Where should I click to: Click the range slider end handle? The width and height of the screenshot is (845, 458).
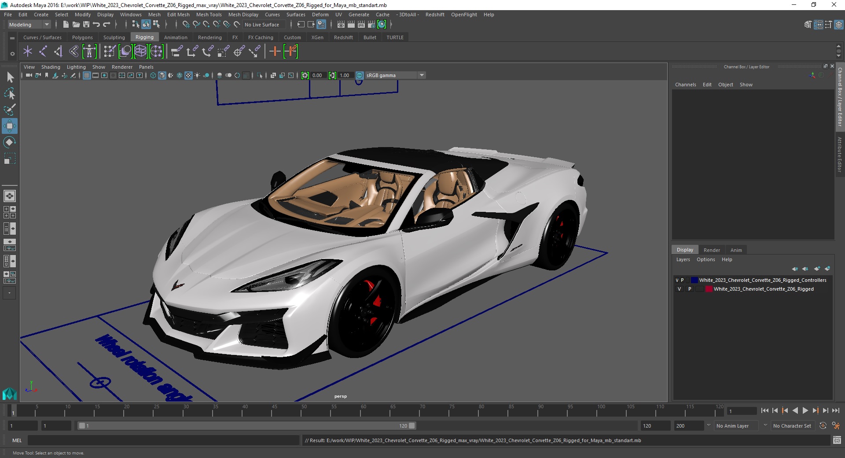tap(412, 426)
